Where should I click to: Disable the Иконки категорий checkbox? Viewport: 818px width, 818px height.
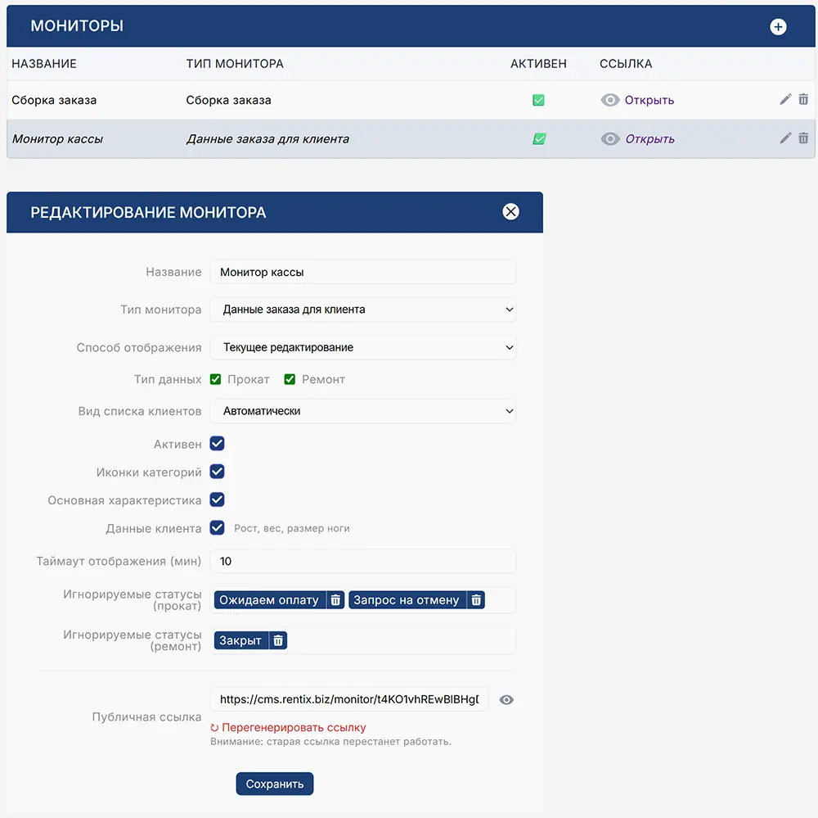[217, 472]
